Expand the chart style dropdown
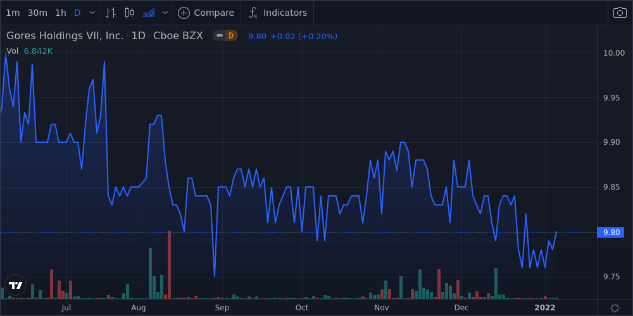This screenshot has width=633, height=316. coord(165,13)
